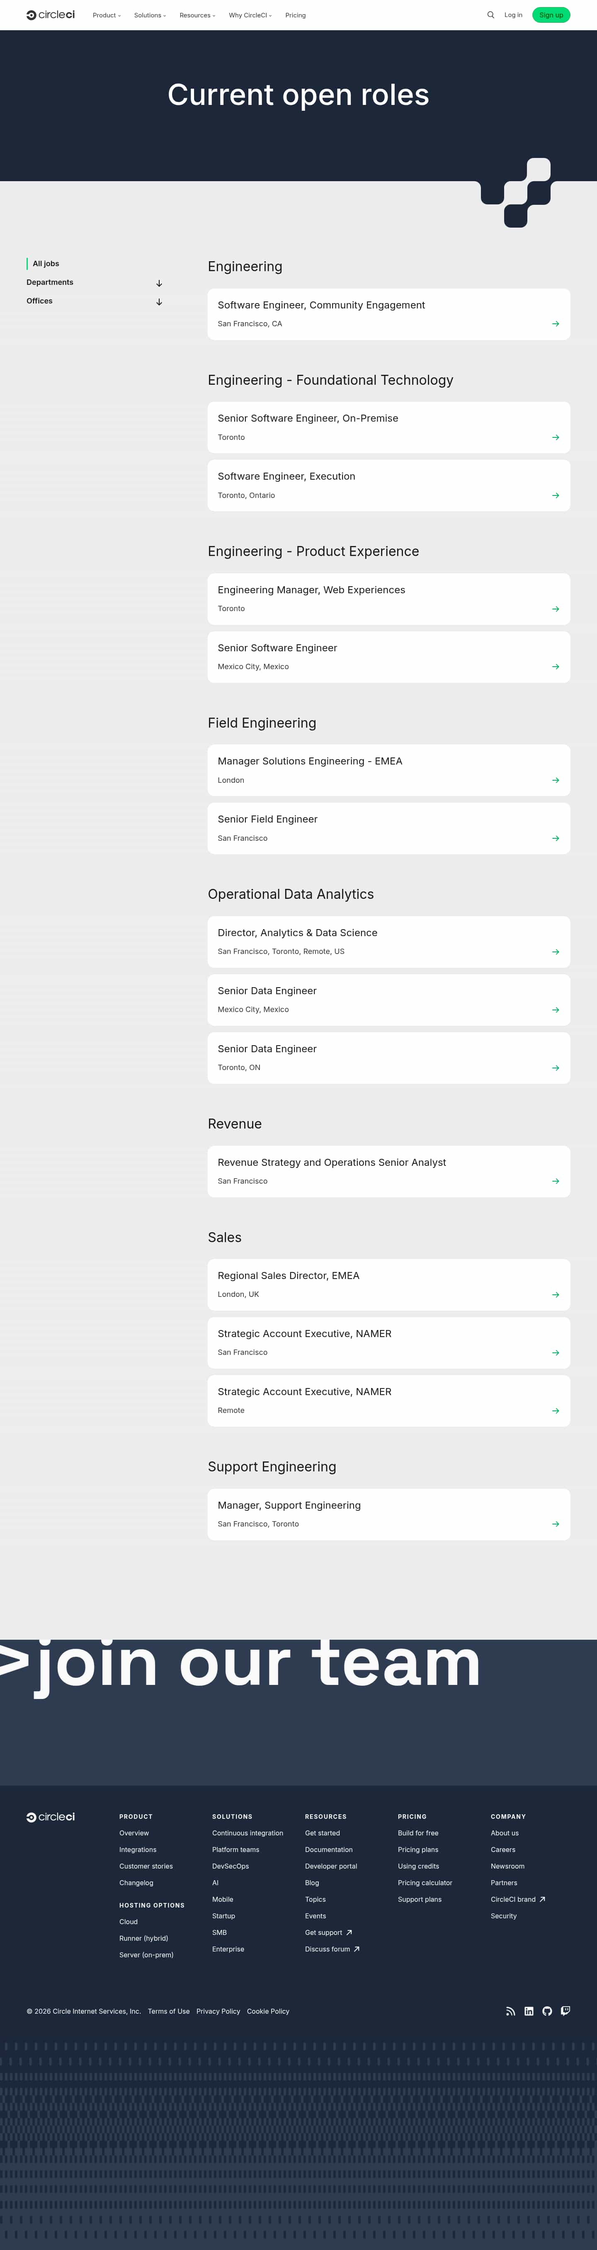The height and width of the screenshot is (2250, 597).
Task: Open the Solutions dropdown in top navigation
Action: [149, 16]
